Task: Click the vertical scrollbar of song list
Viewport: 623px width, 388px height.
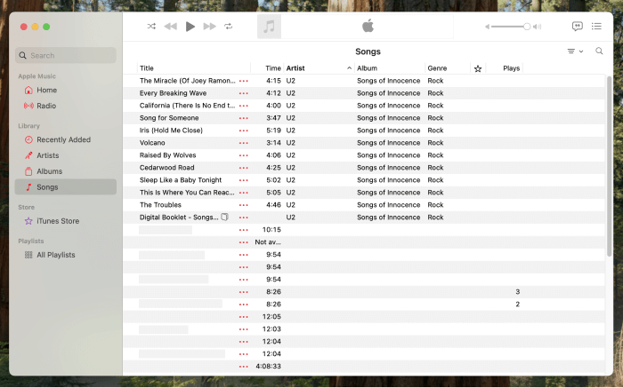Action: point(609,166)
